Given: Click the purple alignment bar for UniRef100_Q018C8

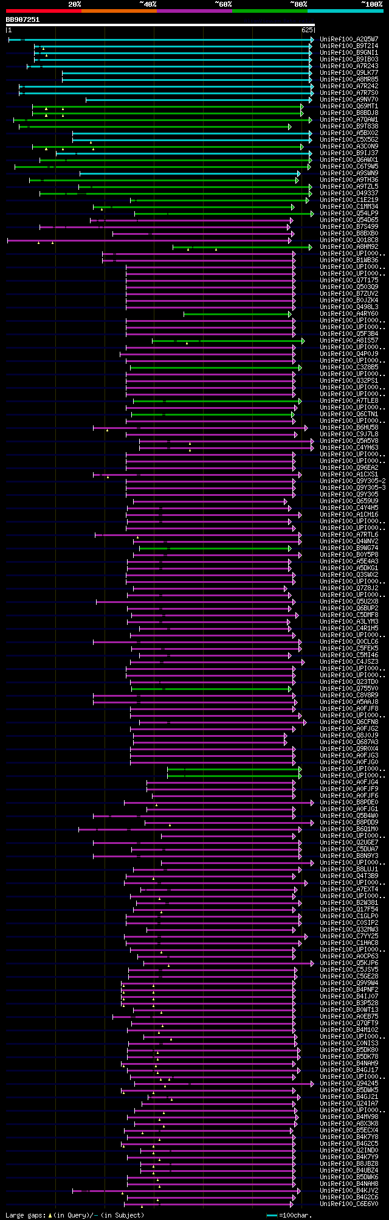Looking at the screenshot, I should pyautogui.click(x=149, y=240).
